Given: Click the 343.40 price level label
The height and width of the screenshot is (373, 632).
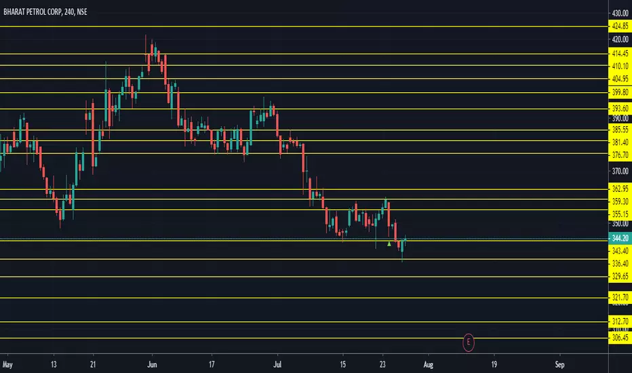Looking at the screenshot, I should pyautogui.click(x=620, y=251).
